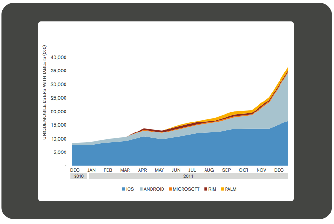
Task: Click the MAY month label
Action: click(159, 170)
